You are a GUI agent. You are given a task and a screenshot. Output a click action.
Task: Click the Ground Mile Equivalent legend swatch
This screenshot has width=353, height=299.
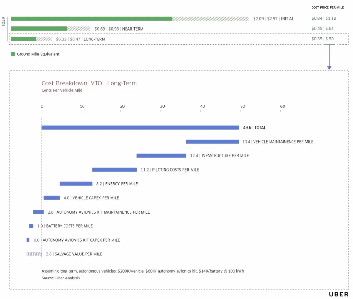(12, 54)
